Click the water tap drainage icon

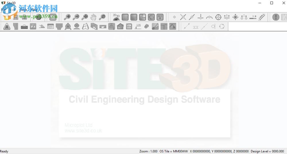[112, 26]
